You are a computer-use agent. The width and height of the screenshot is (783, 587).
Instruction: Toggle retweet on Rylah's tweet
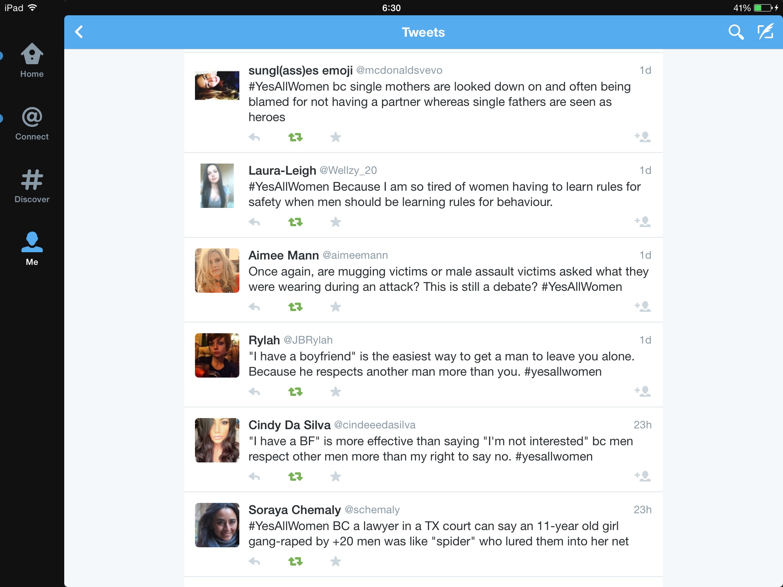coord(295,391)
